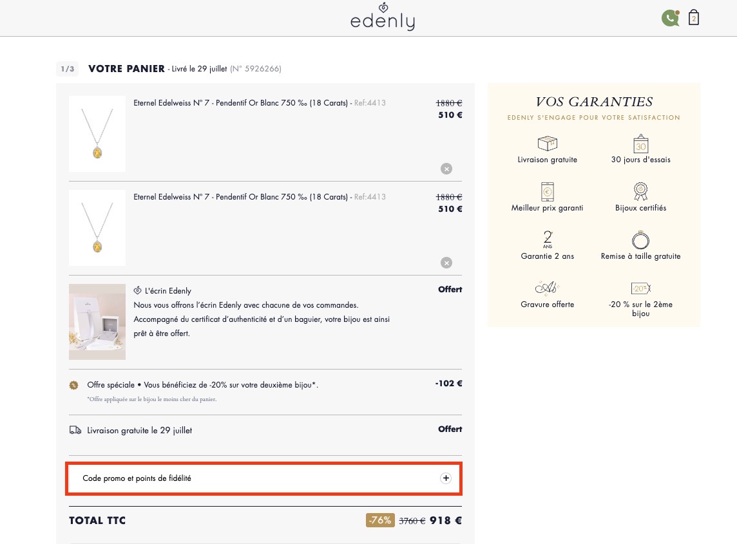The image size is (737, 544).
Task: Click the Bijoux certifiés ribbon icon
Action: click(x=640, y=191)
